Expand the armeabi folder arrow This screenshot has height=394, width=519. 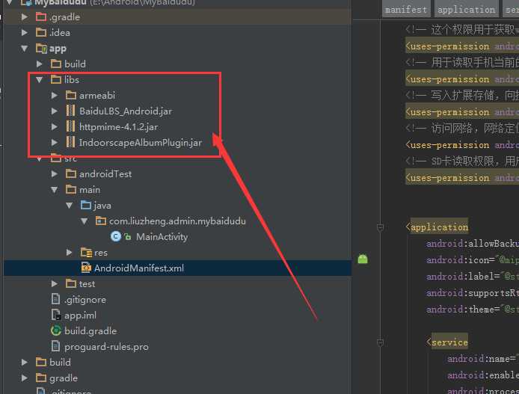[x=55, y=95]
